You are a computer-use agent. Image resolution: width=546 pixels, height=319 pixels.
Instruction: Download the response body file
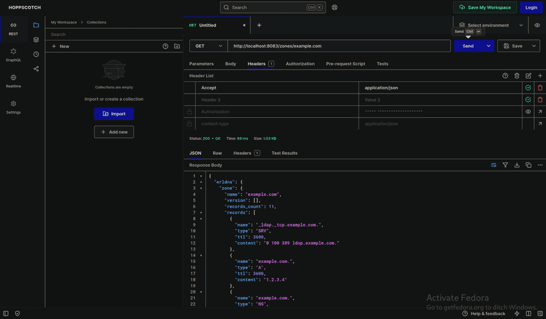tap(517, 165)
